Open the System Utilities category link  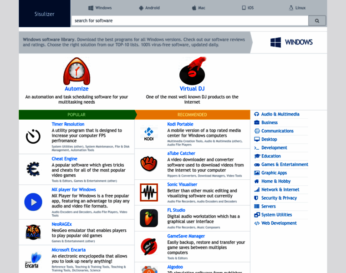(x=276, y=215)
